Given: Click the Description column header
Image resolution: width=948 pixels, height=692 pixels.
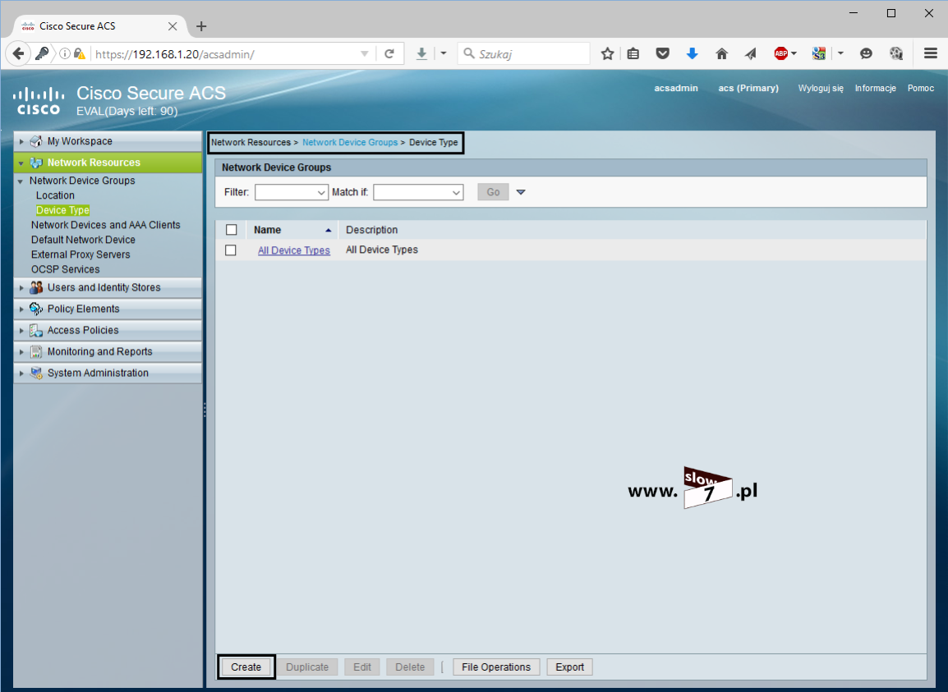Looking at the screenshot, I should point(372,230).
